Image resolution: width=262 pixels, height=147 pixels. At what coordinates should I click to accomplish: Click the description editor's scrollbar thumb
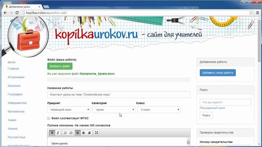(188, 142)
